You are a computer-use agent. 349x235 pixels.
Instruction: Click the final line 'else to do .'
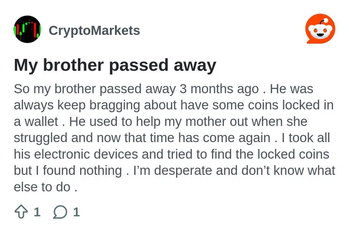click(x=46, y=187)
